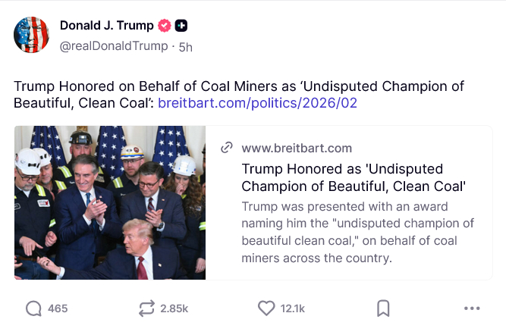Click the reply speech bubble icon

click(34, 308)
